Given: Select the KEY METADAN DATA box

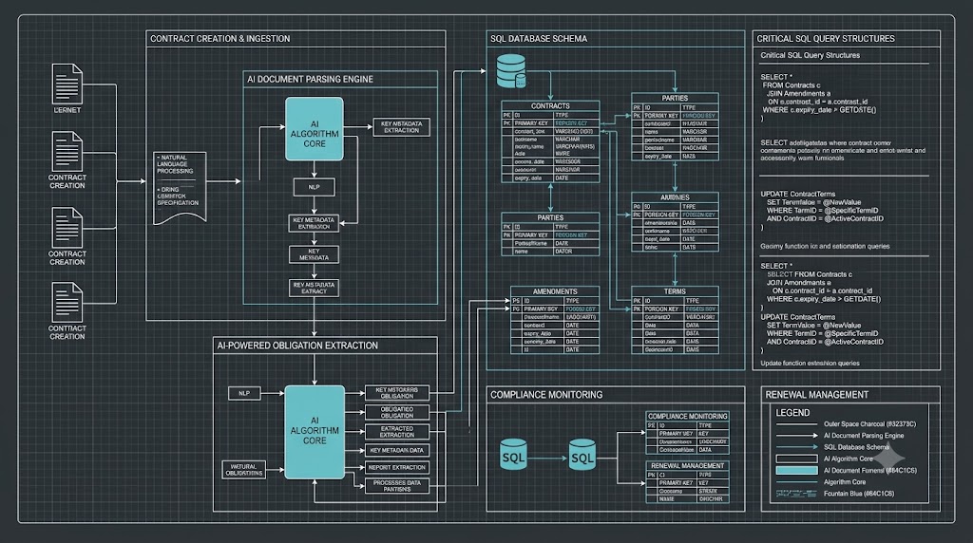Looking at the screenshot, I should point(397,450).
